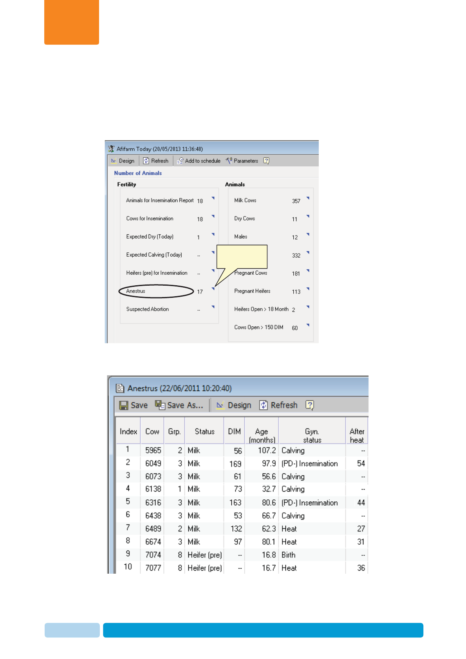Open Parameters in Afifarm Today toolbar

point(242,161)
